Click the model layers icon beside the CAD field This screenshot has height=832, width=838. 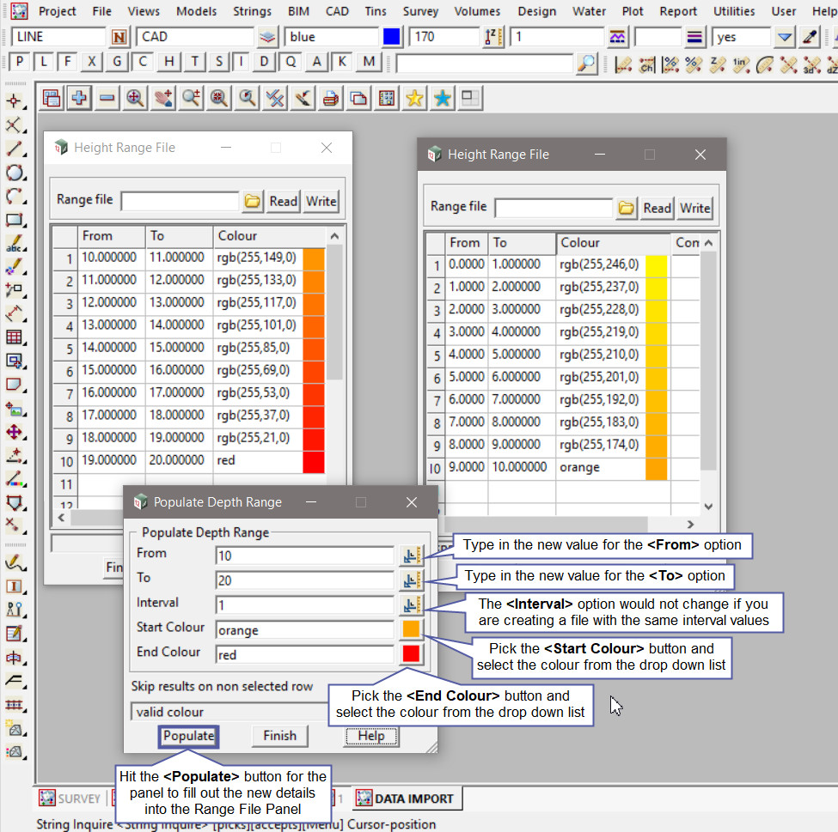click(268, 38)
